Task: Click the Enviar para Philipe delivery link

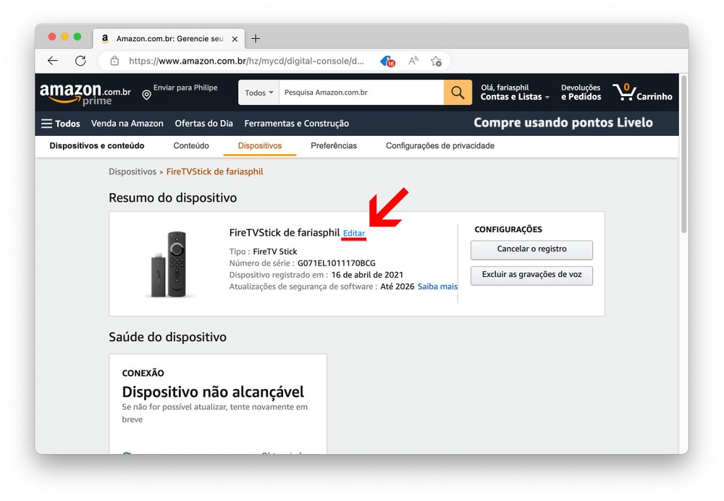Action: [185, 87]
